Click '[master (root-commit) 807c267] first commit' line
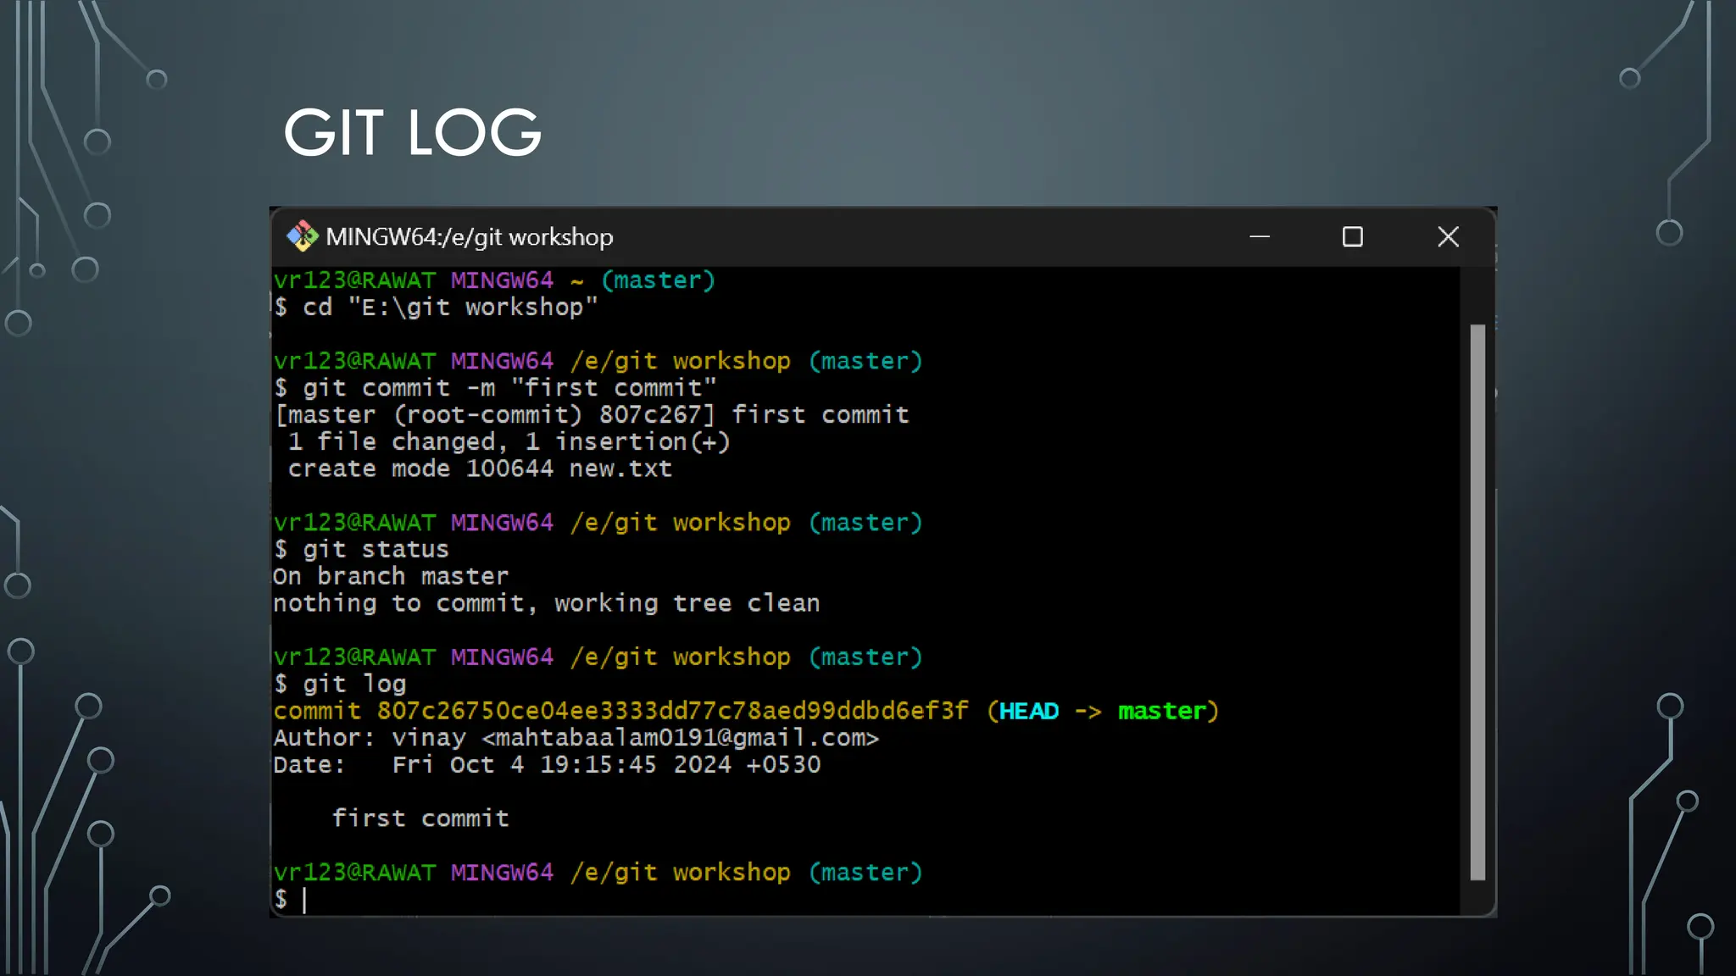Viewport: 1736px width, 976px height. (x=592, y=415)
